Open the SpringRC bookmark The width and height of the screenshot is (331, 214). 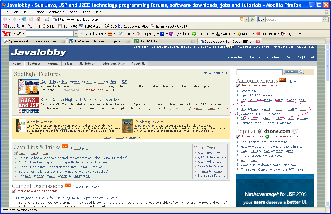[x=68, y=26]
